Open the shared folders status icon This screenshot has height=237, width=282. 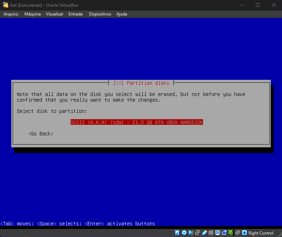(x=211, y=233)
